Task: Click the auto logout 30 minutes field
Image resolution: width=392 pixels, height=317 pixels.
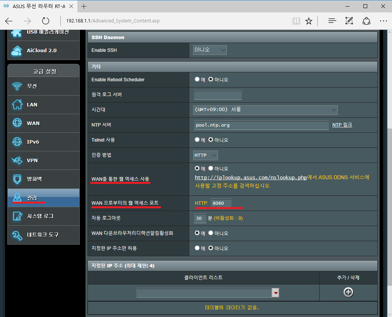Action: click(200, 218)
